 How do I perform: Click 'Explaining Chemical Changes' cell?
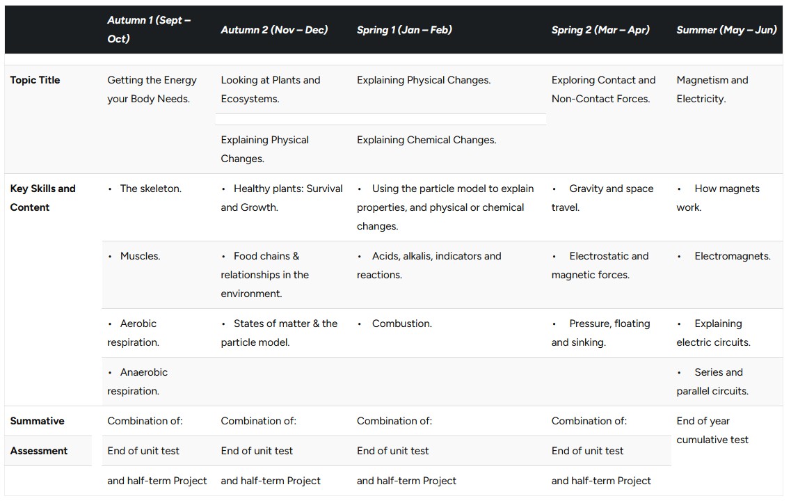tap(426, 140)
